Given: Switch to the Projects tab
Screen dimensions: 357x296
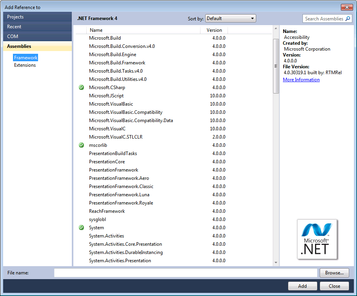Looking at the screenshot, I should [x=38, y=17].
